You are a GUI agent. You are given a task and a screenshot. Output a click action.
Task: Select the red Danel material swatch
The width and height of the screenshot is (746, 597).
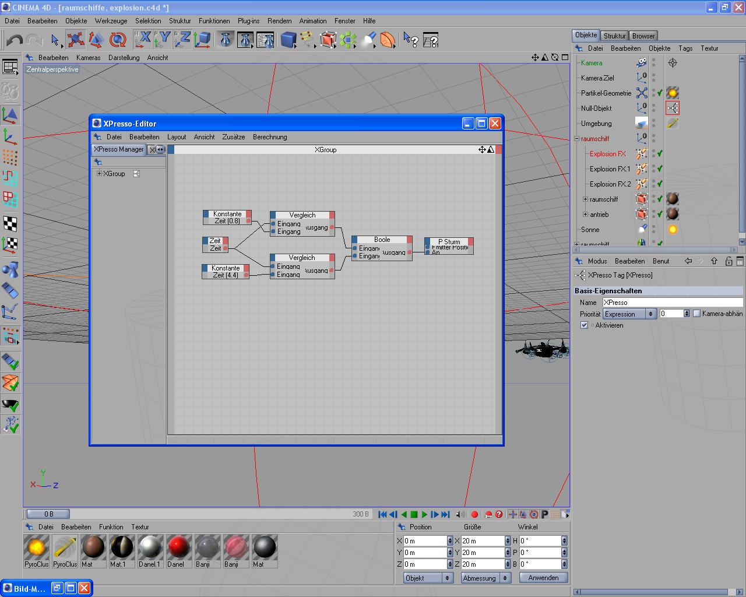pos(179,547)
